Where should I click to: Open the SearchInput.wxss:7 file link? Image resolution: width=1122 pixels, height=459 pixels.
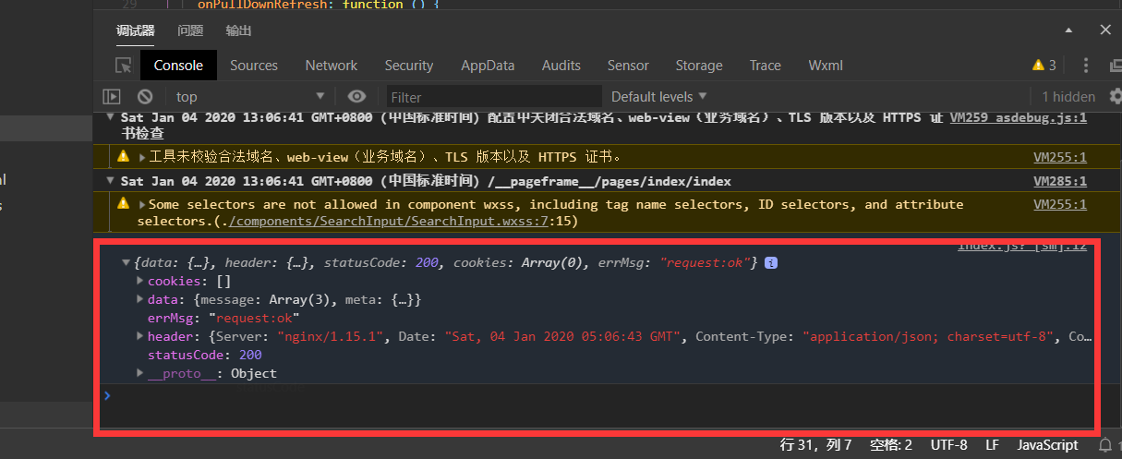click(x=387, y=221)
